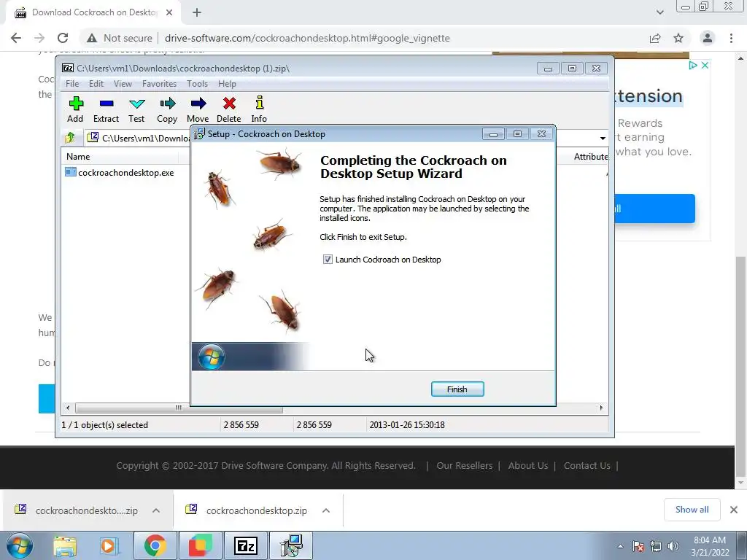Open the View menu in 7-Zip
The image size is (747, 560).
coord(123,84)
